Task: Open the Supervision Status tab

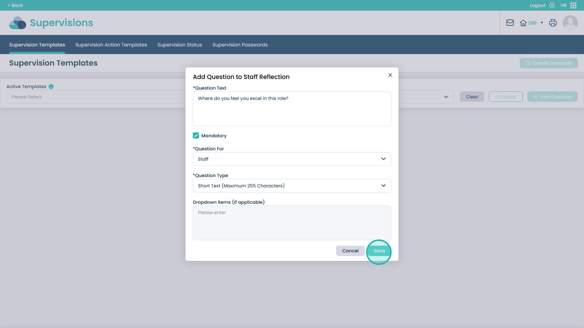Action: pos(180,45)
